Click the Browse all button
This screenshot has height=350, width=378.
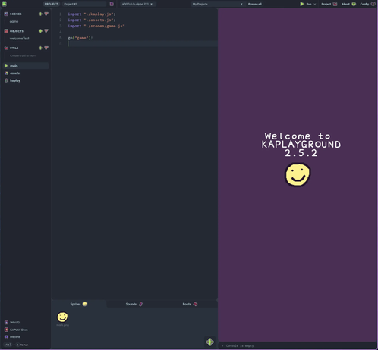(x=255, y=4)
